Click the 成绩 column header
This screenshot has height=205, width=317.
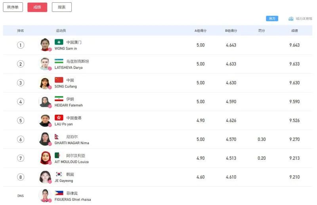pyautogui.click(x=294, y=31)
